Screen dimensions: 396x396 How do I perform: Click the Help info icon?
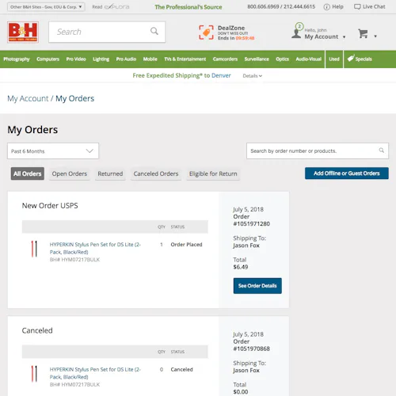pyautogui.click(x=326, y=7)
